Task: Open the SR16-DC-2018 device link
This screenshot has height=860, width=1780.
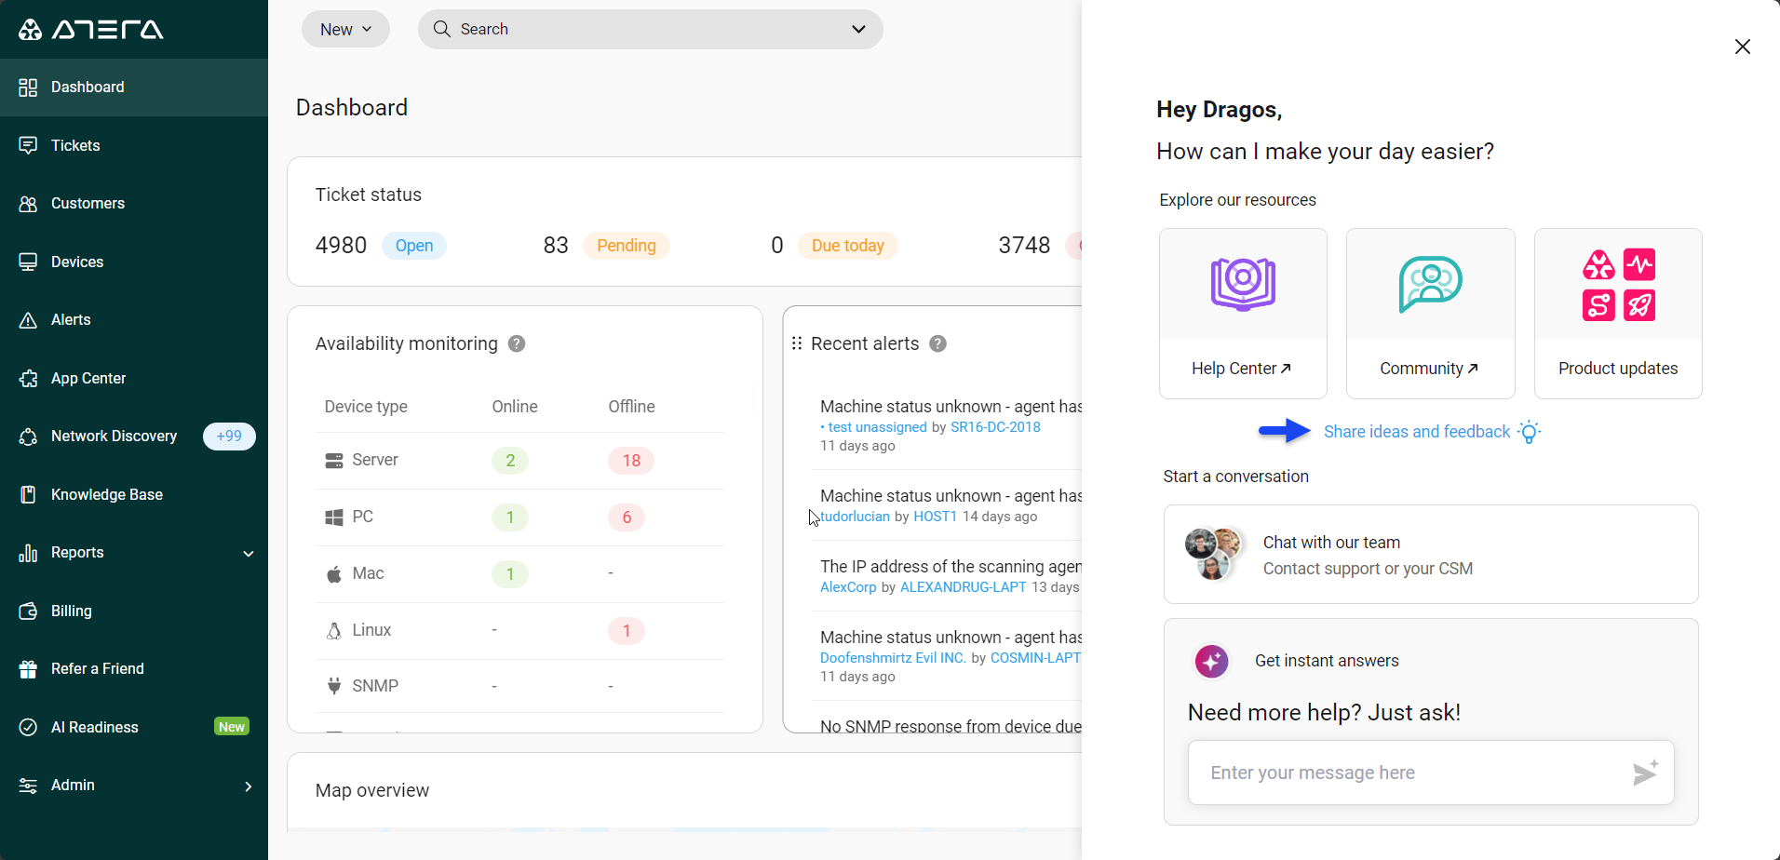Action: 995,427
